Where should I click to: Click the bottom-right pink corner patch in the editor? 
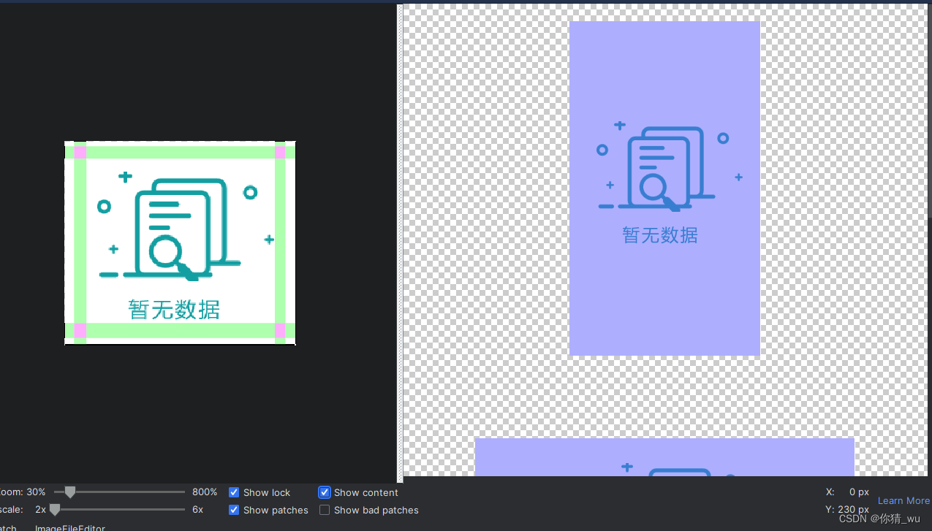click(280, 331)
